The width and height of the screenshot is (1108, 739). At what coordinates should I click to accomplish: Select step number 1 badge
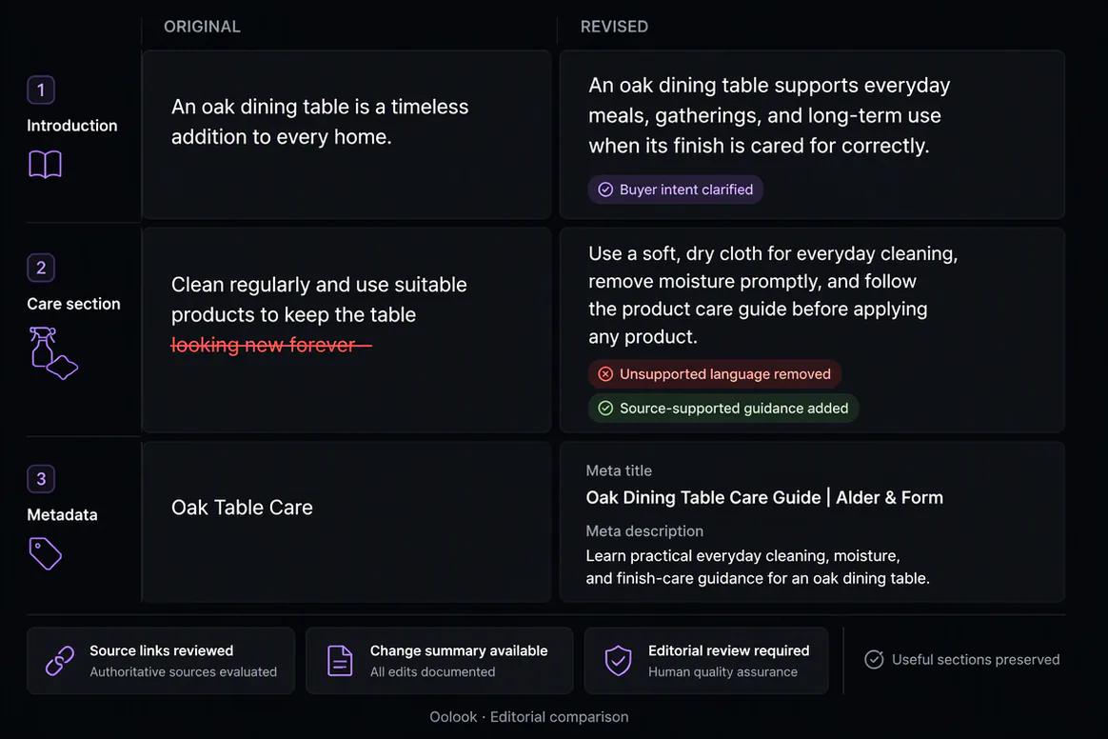pos(41,90)
